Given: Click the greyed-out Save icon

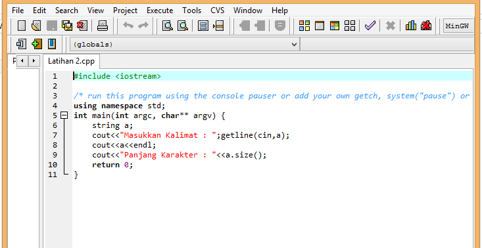Looking at the screenshot, I should click(x=52, y=26).
